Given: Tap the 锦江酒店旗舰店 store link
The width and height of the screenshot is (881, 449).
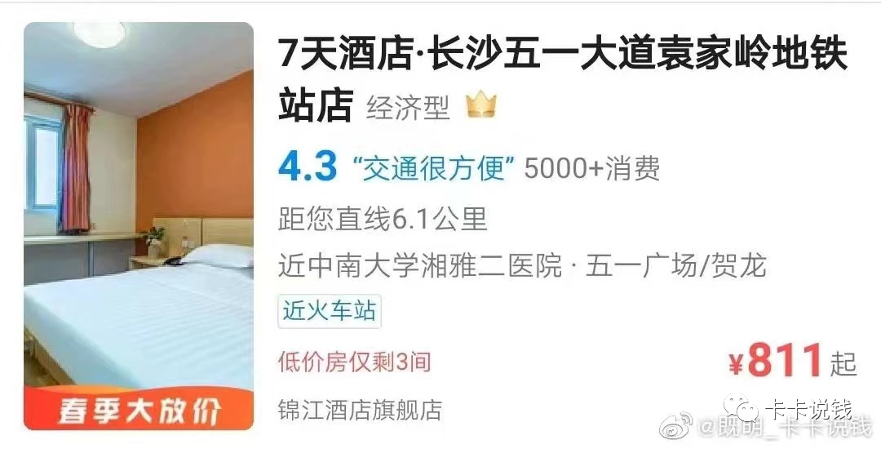Looking at the screenshot, I should coord(360,411).
